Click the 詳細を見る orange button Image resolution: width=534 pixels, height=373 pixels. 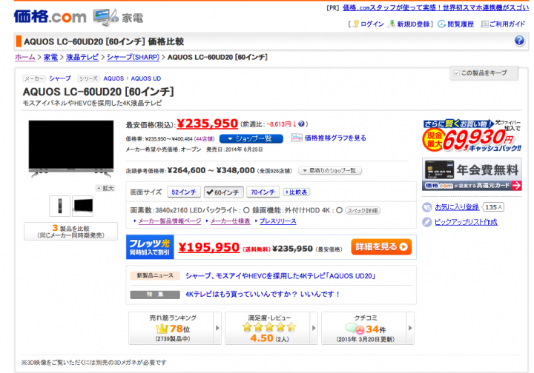tap(381, 247)
